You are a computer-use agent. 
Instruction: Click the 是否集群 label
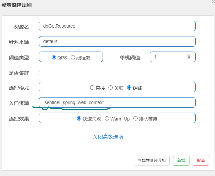pos(19,73)
